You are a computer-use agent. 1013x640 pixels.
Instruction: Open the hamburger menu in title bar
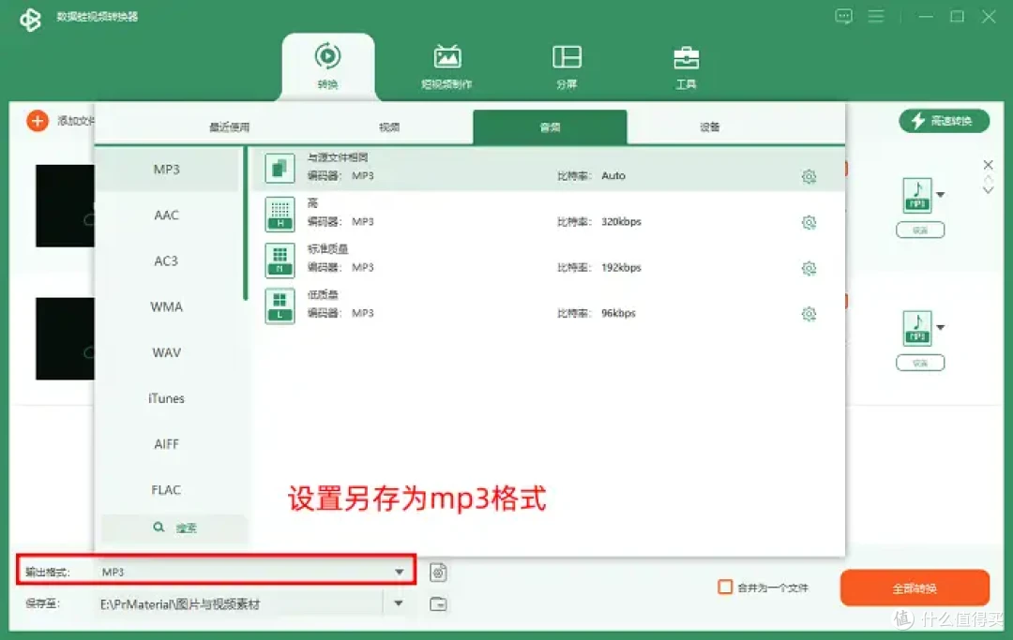[875, 16]
